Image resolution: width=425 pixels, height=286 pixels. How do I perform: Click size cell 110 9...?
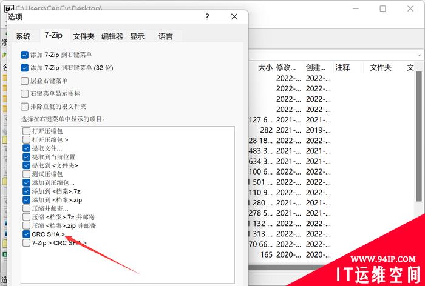point(260,192)
